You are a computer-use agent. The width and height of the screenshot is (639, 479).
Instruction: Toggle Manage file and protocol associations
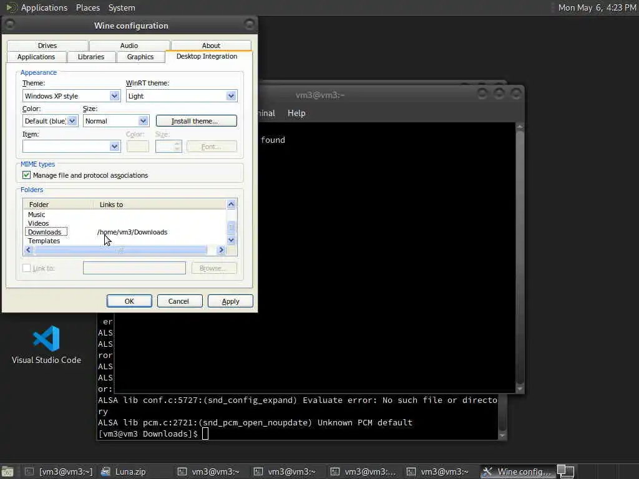click(26, 175)
